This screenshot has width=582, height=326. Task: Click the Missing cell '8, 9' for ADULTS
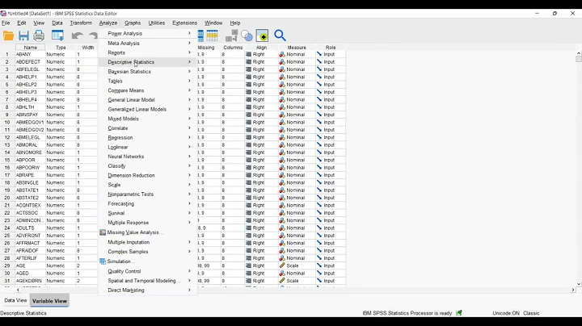point(209,228)
